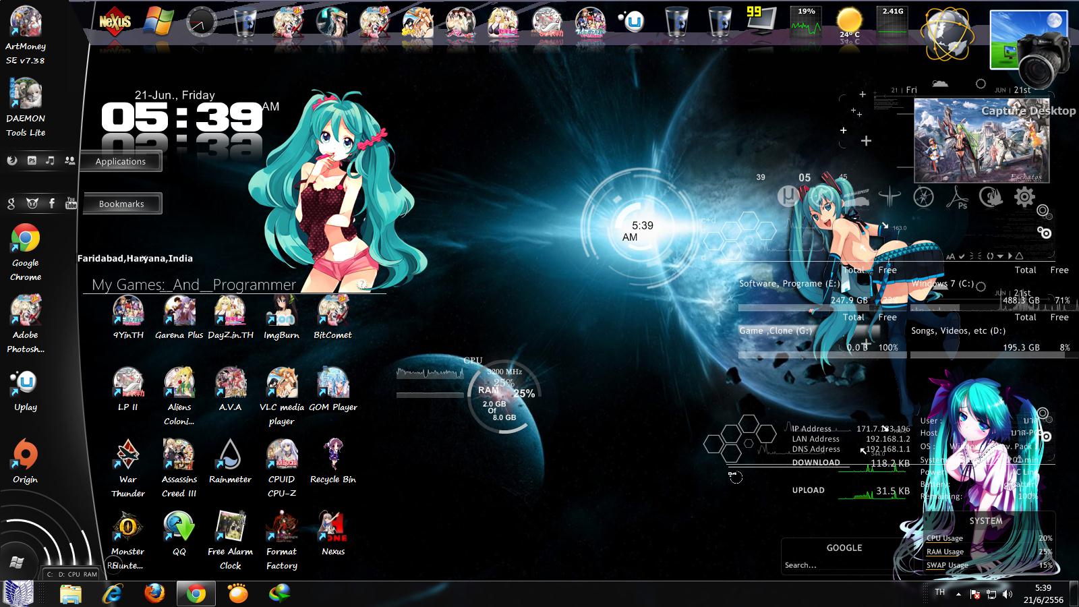
Task: Click the CPU meter showing 19% in dock
Action: (x=807, y=22)
